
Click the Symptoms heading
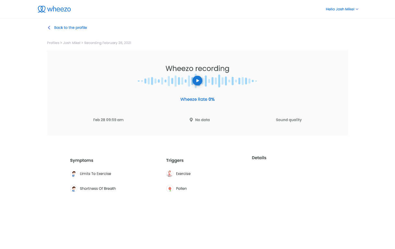point(82,160)
